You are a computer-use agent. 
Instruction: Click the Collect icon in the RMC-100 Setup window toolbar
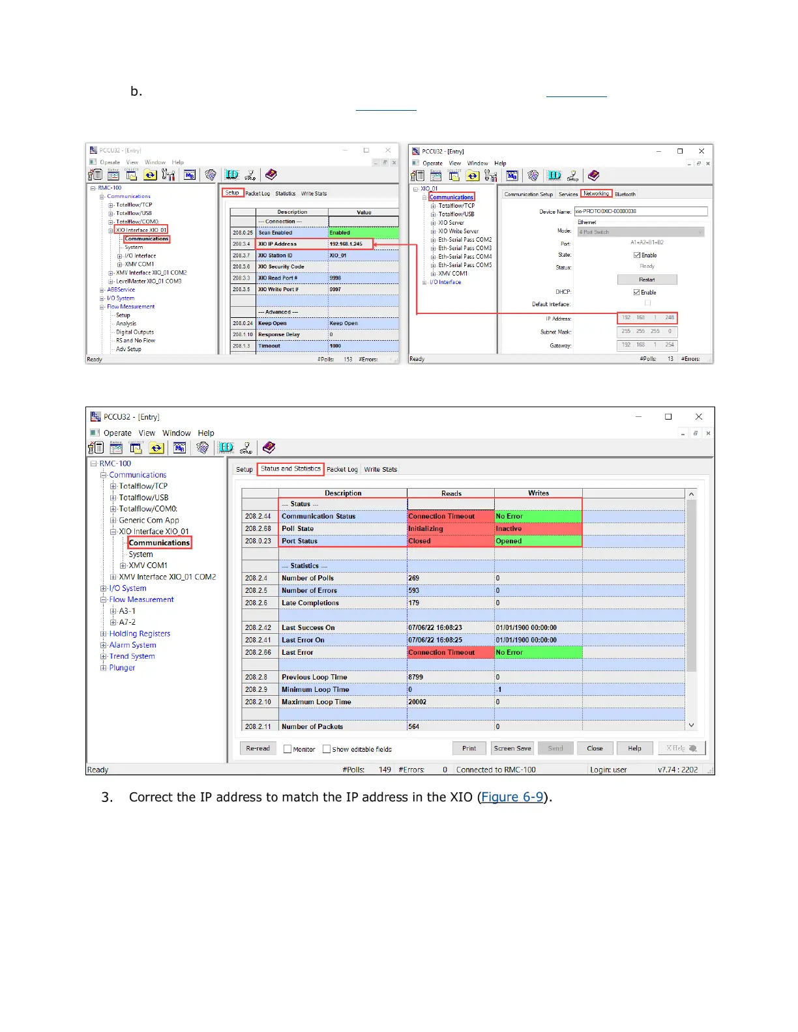(x=132, y=175)
